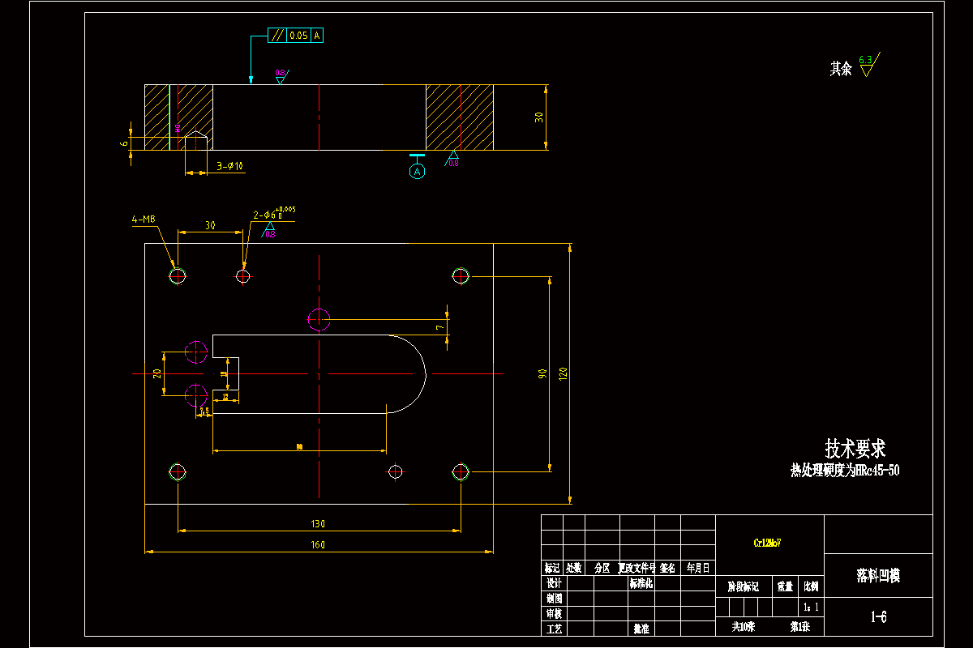Screen dimensions: 973x648
Task: Click the overall height dimension "120"
Action: (x=563, y=373)
